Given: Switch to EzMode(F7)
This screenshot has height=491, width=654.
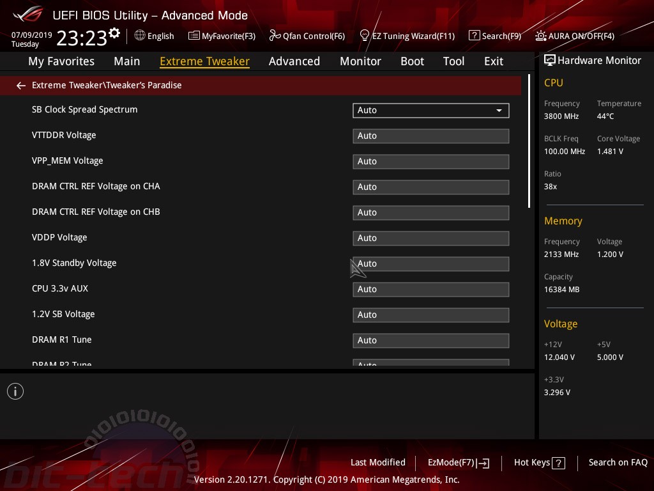Looking at the screenshot, I should (x=459, y=463).
